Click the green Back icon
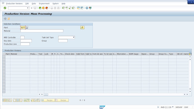Image resolution: width=194 pixels, height=109 pixels. [x=40, y=8]
